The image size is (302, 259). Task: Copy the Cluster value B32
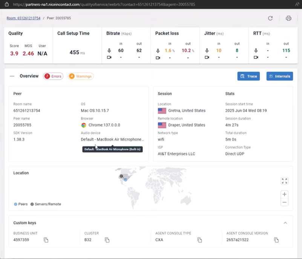coord(107,240)
